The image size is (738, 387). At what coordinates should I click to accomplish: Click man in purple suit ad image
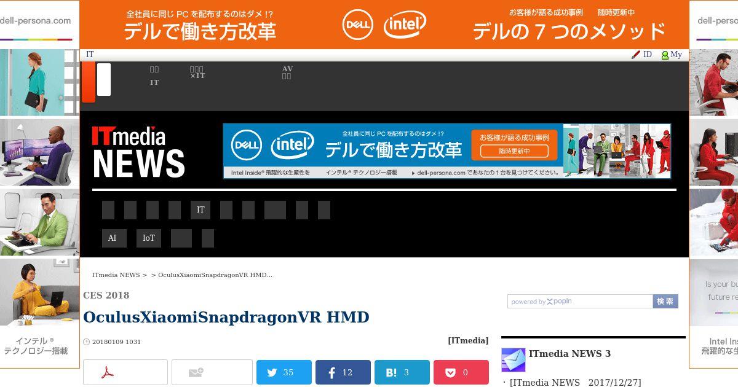tap(39, 152)
